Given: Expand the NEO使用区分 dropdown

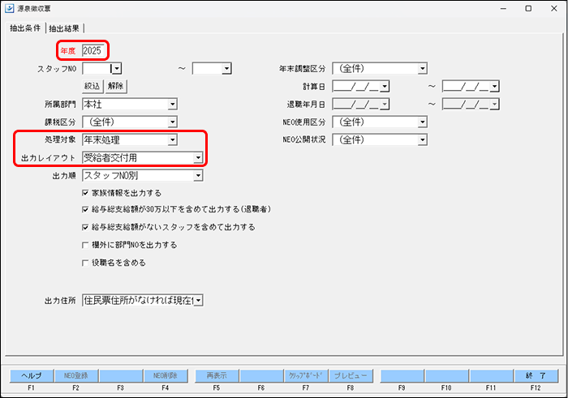Looking at the screenshot, I should click(423, 122).
